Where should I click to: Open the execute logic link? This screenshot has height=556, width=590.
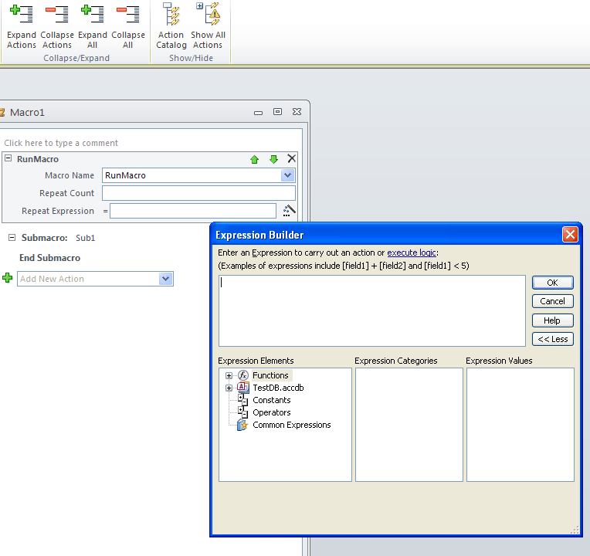pyautogui.click(x=412, y=253)
